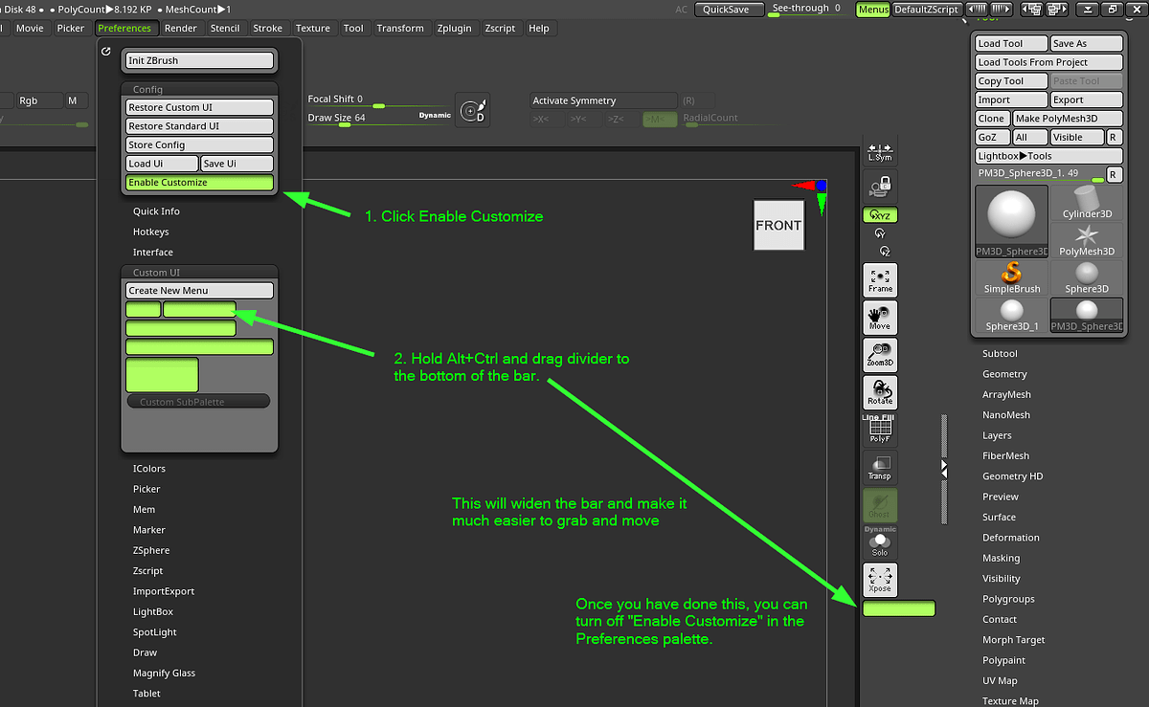The height and width of the screenshot is (707, 1149).
Task: Toggle the Rgb button
Action: click(x=39, y=100)
